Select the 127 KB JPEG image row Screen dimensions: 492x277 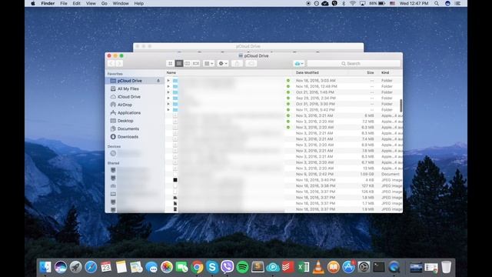284,186
